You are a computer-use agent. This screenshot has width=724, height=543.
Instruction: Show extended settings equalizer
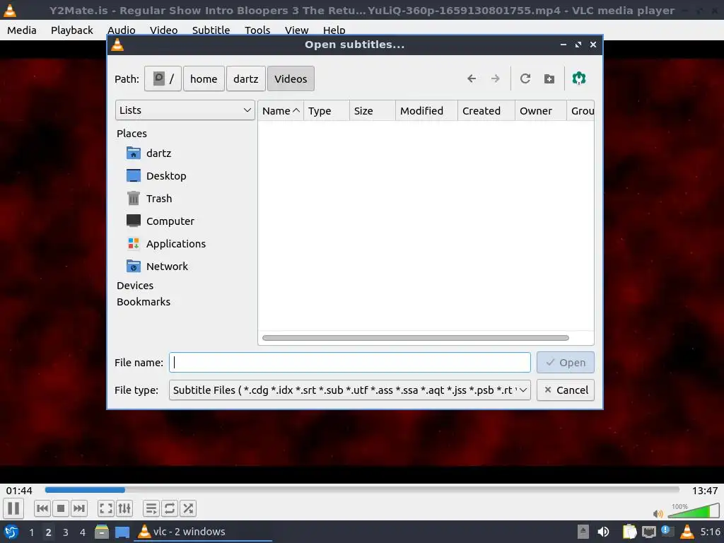point(124,508)
